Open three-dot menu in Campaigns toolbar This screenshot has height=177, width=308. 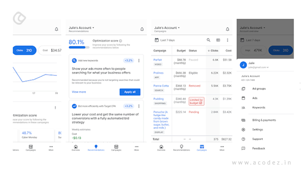[x=228, y=40]
